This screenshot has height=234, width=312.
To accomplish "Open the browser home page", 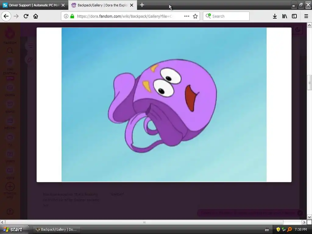I will pos(36,16).
